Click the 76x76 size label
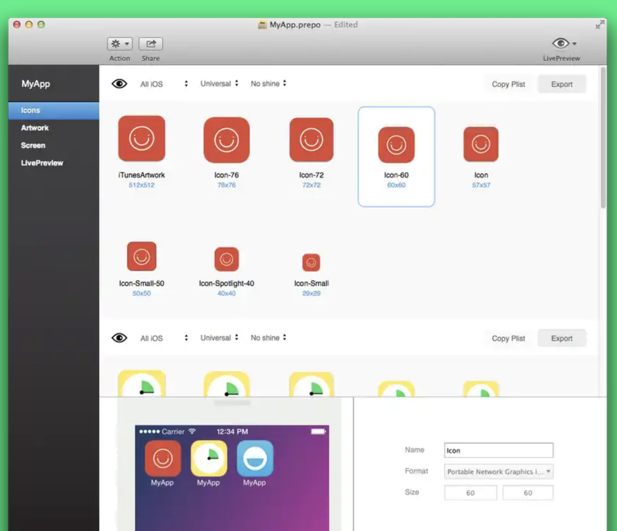 227,185
